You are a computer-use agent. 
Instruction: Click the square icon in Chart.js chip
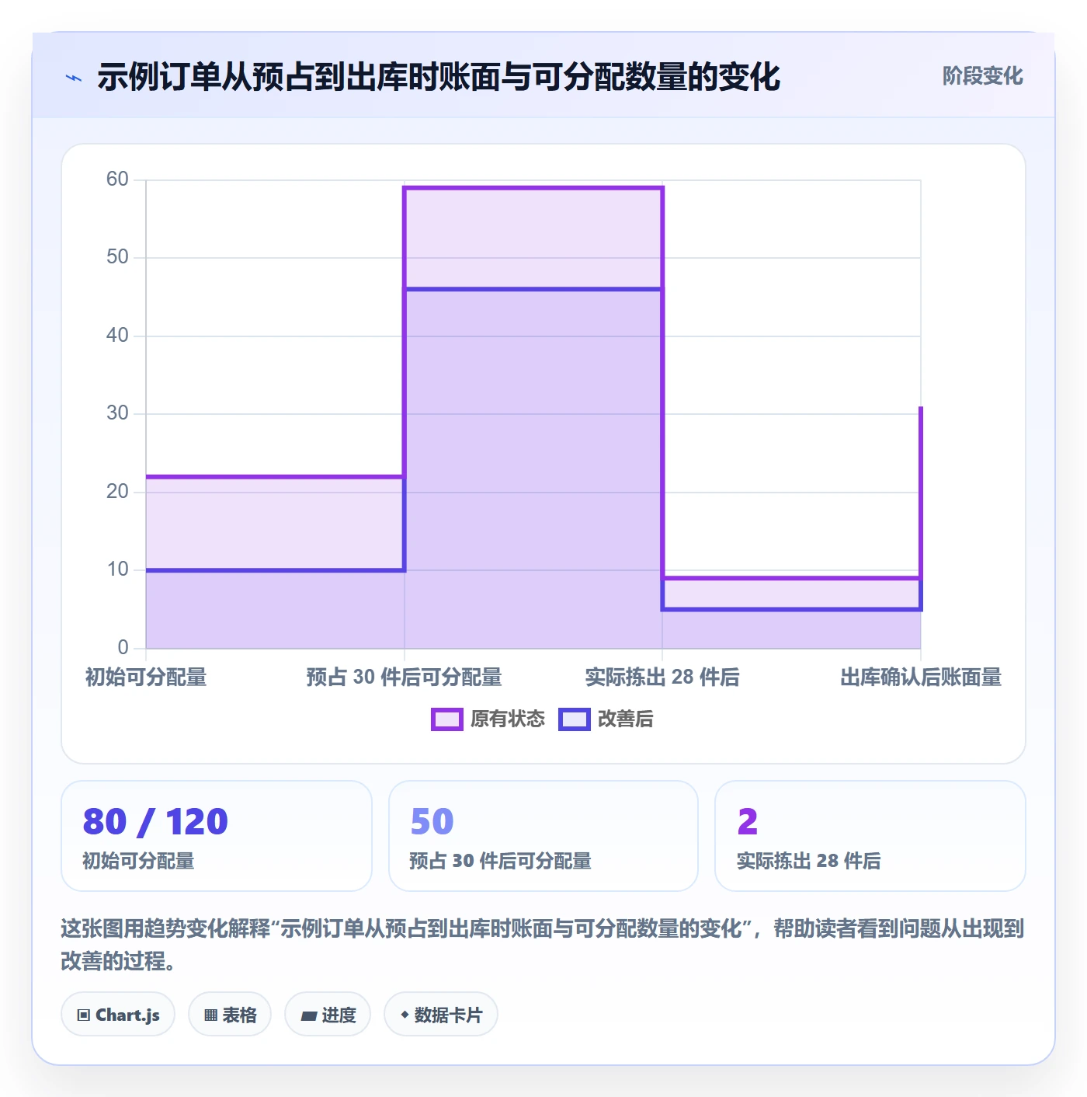(x=84, y=1015)
